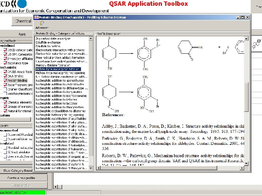262x196 pixels.
Task: Select Nucleophilic addition to azomethynes
Action: (60, 81)
